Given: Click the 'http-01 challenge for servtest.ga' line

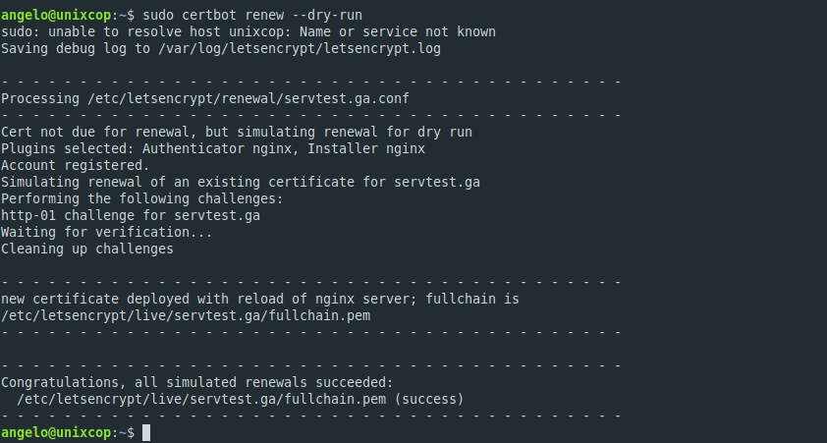Looking at the screenshot, I should (x=131, y=216).
